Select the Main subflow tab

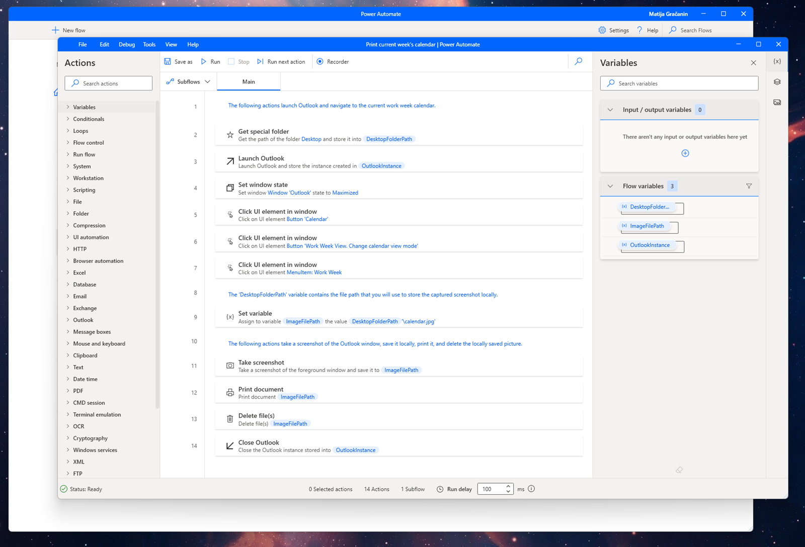pos(249,81)
